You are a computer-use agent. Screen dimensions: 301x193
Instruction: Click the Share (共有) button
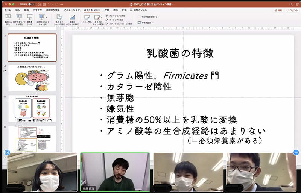click(x=278, y=11)
